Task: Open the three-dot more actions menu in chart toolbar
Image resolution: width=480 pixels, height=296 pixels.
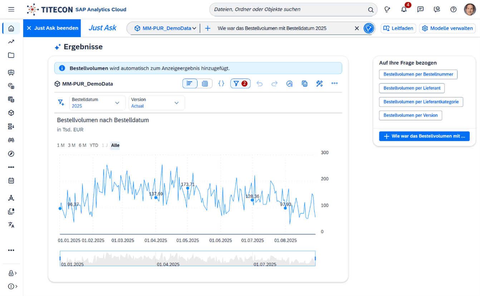Action: tap(334, 84)
